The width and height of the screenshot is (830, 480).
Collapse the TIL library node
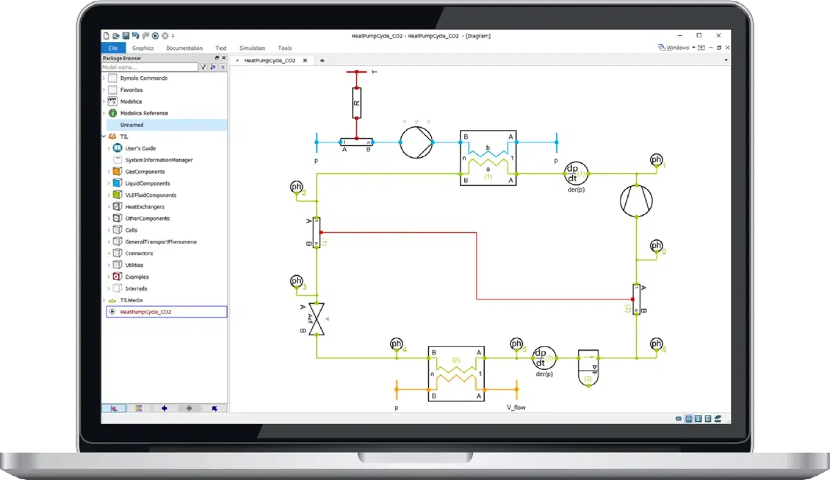point(104,137)
